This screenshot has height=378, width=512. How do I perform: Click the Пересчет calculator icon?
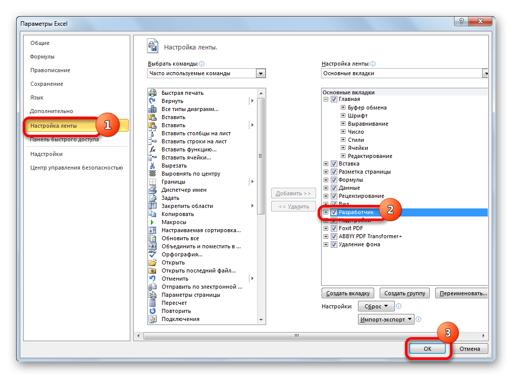coord(152,303)
